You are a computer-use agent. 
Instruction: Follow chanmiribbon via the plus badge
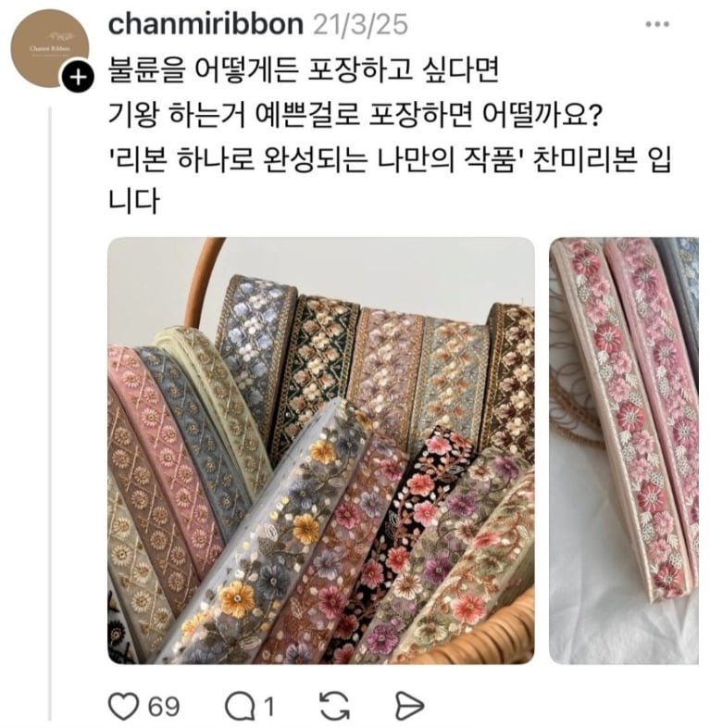pos(79,77)
